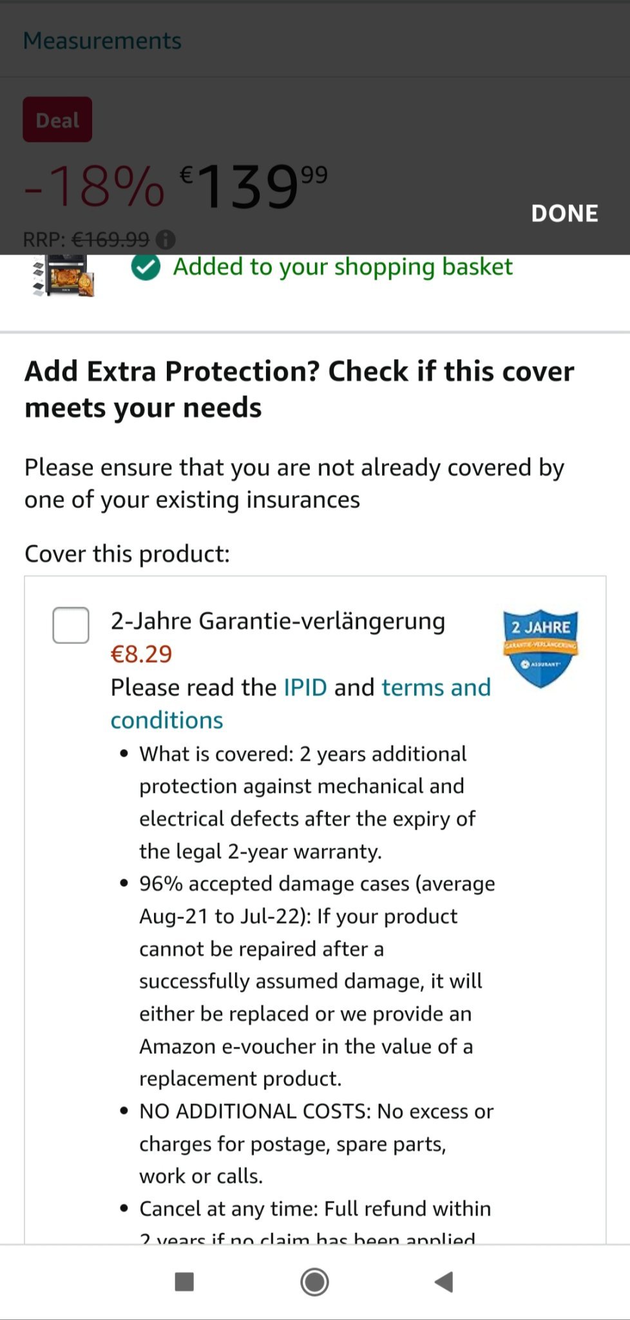Tap the 'Add Extra Protection?' heading
This screenshot has height=1320, width=630.
click(x=299, y=389)
